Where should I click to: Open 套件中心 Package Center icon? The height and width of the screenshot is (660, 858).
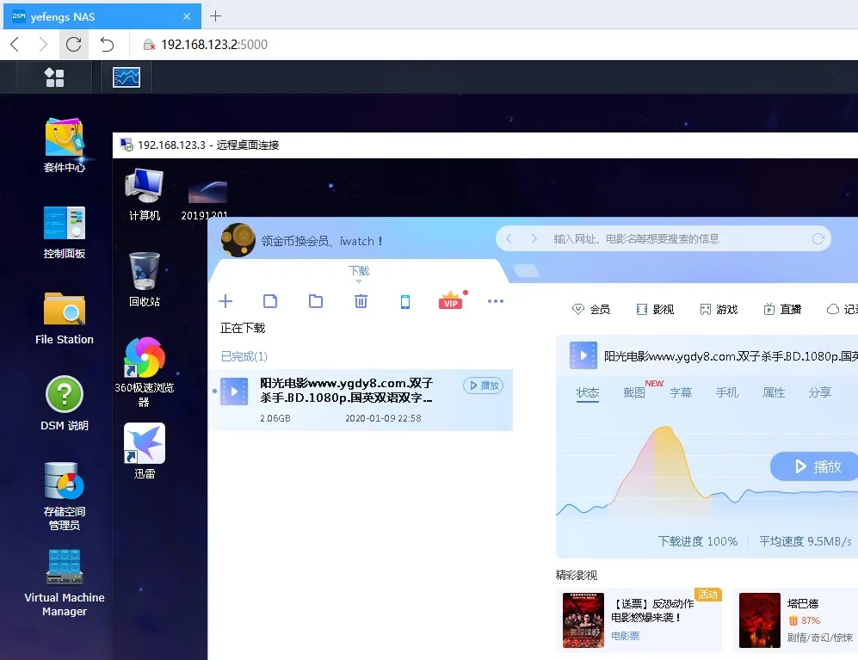click(x=64, y=145)
